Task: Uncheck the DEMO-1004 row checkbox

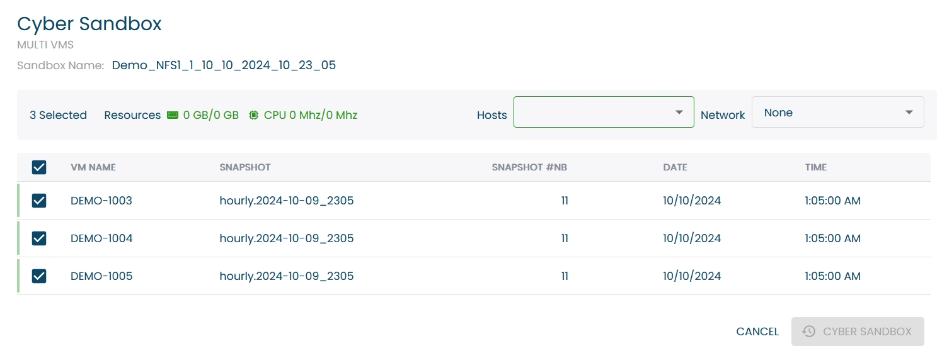Action: 39,238
